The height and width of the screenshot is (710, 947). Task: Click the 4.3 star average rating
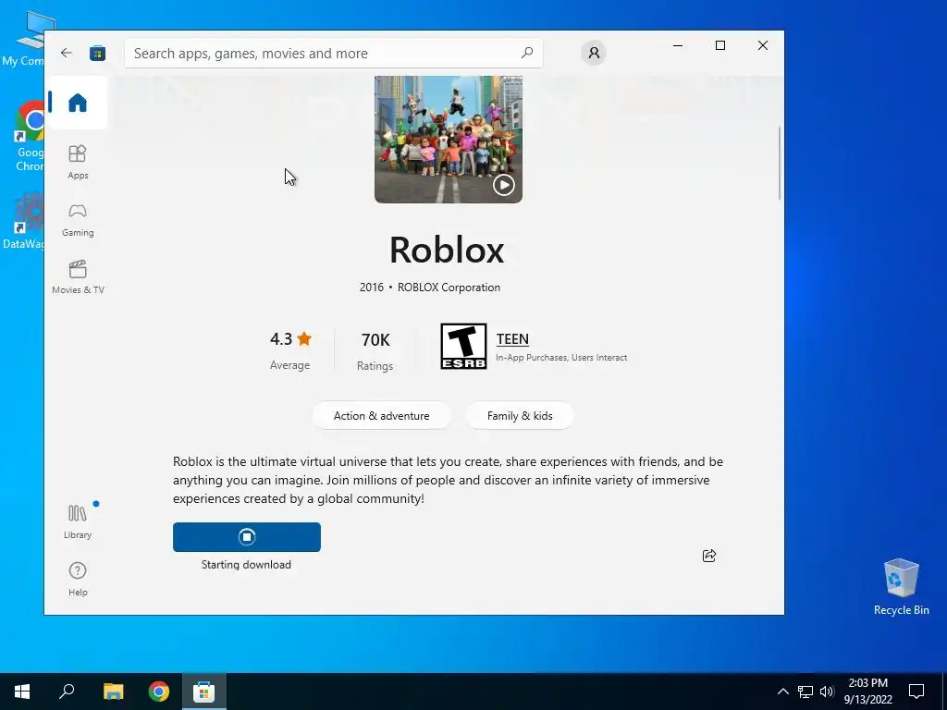coord(289,350)
